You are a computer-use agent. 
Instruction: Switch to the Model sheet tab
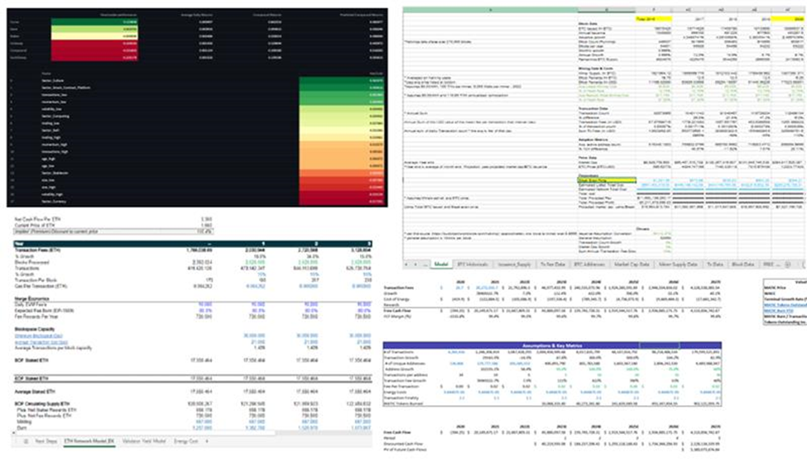click(442, 264)
